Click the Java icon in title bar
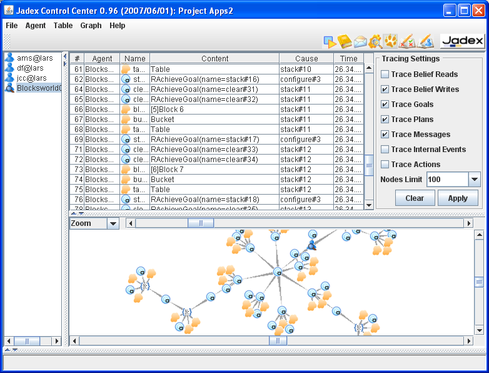 9,10
